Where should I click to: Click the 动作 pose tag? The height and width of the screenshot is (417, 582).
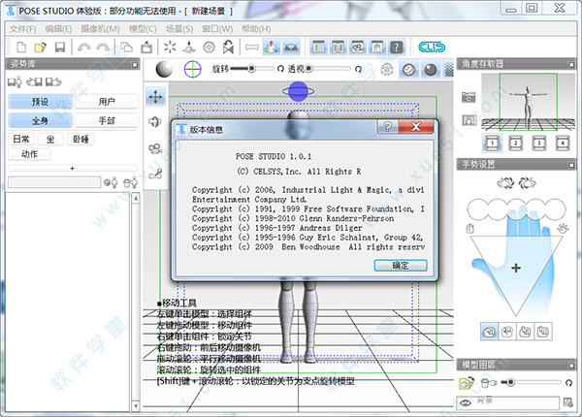(29, 154)
